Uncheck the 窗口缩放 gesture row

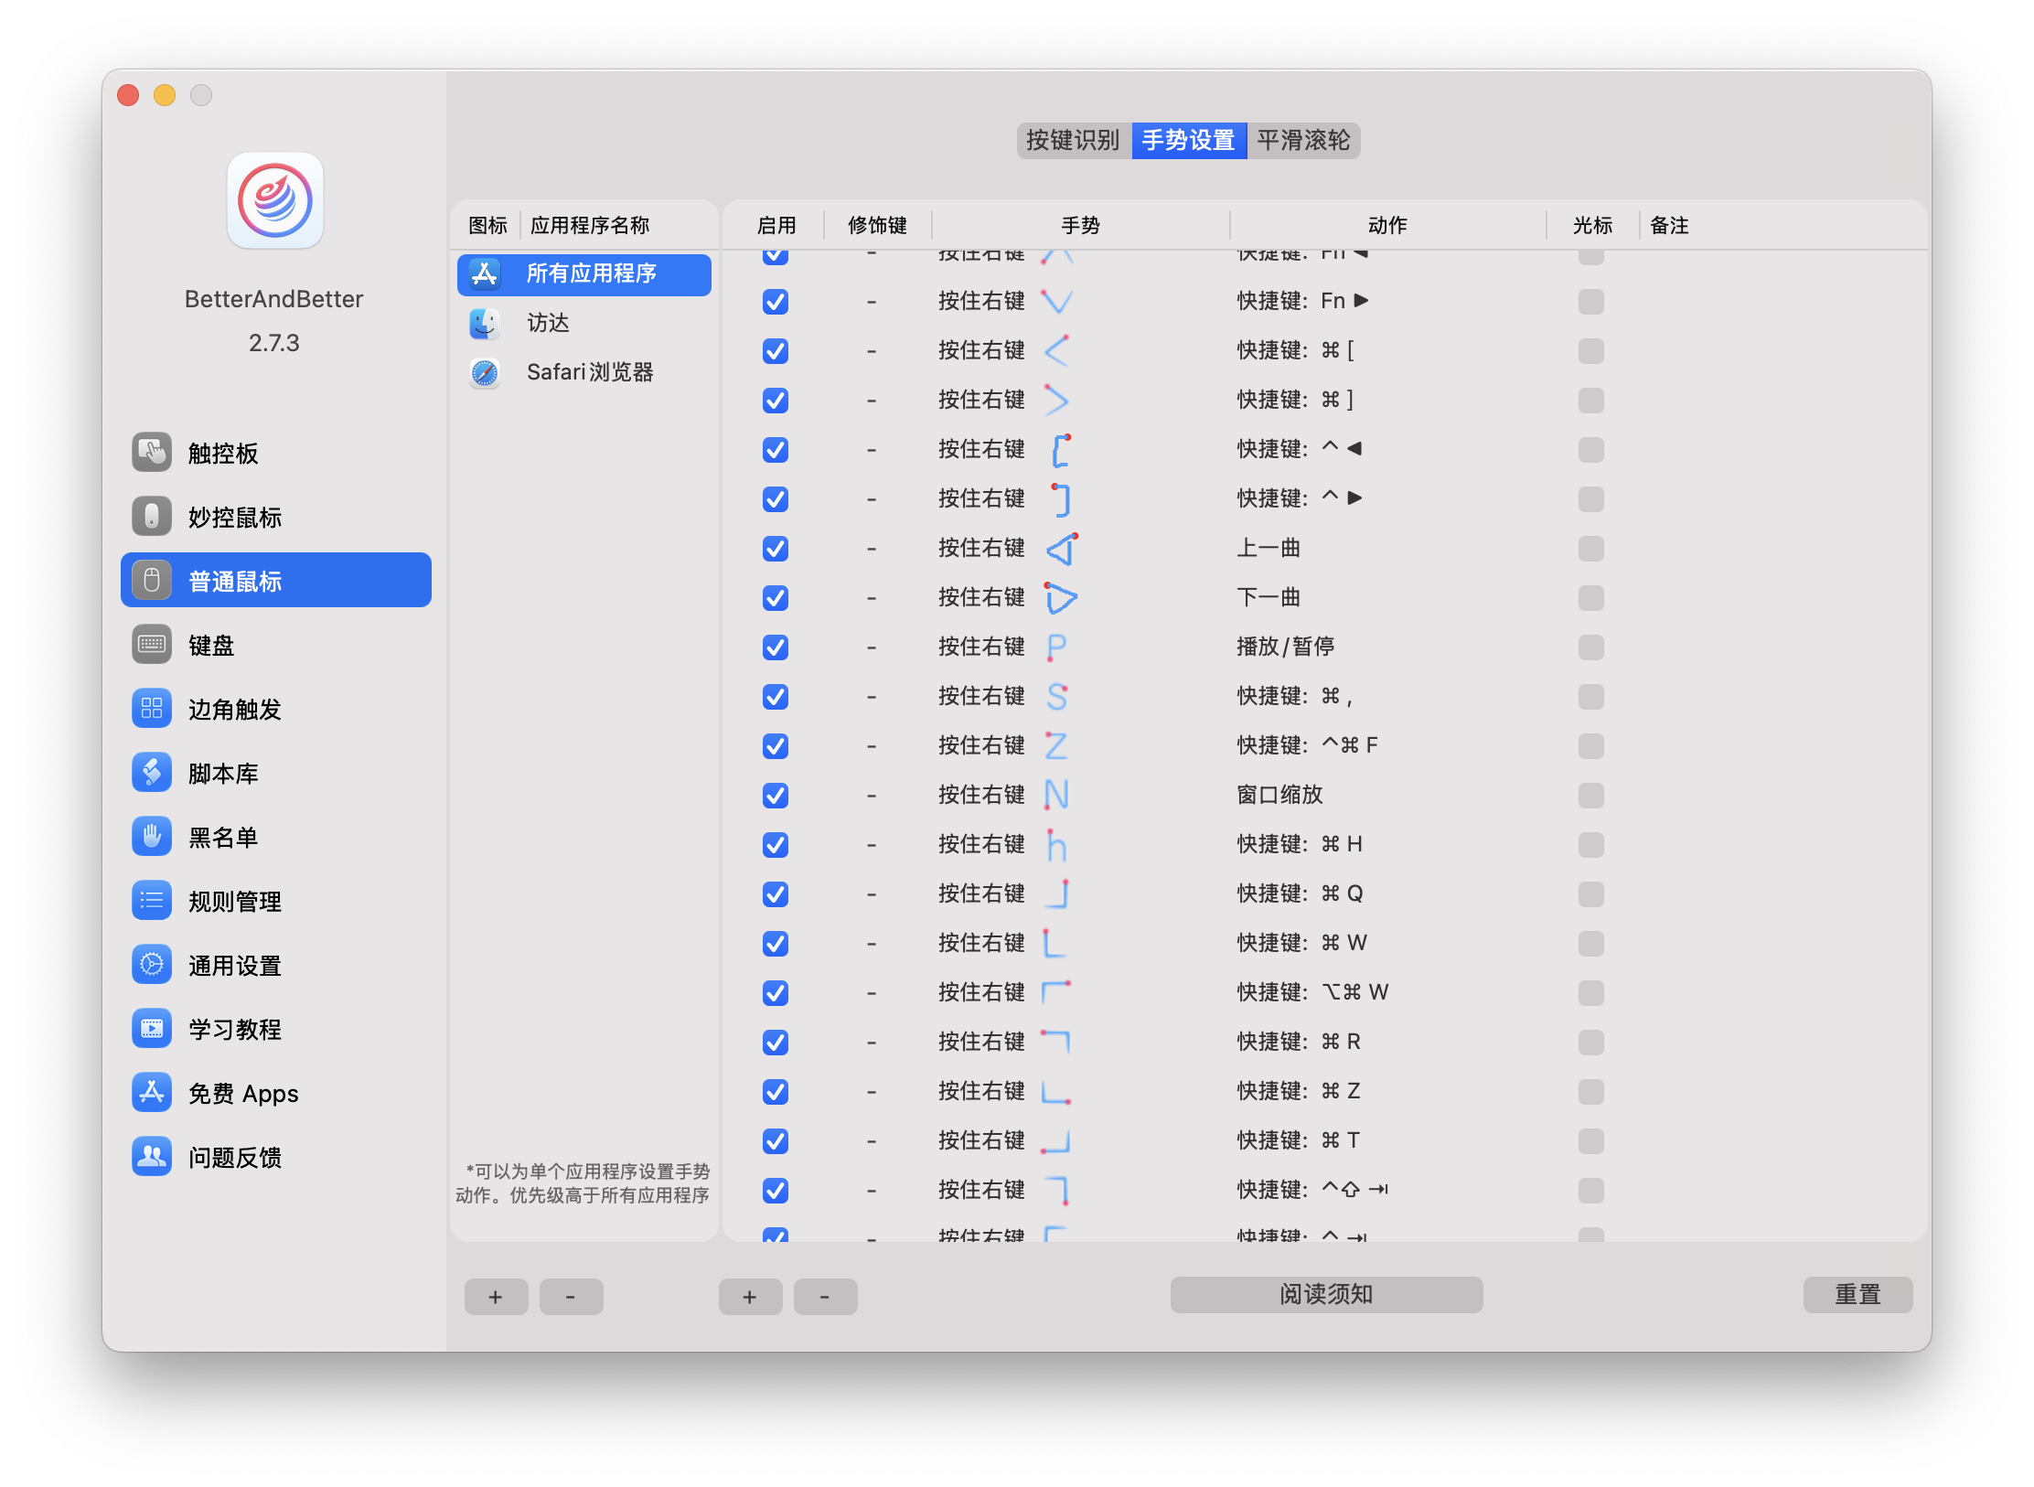776,796
